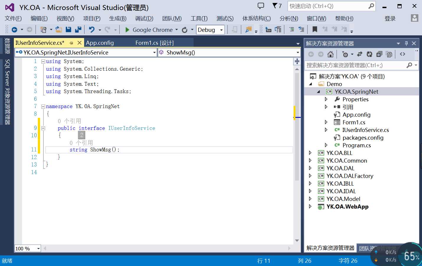Click the split editor handle above the scrollbar
The height and width of the screenshot is (266, 422).
coord(297,61)
